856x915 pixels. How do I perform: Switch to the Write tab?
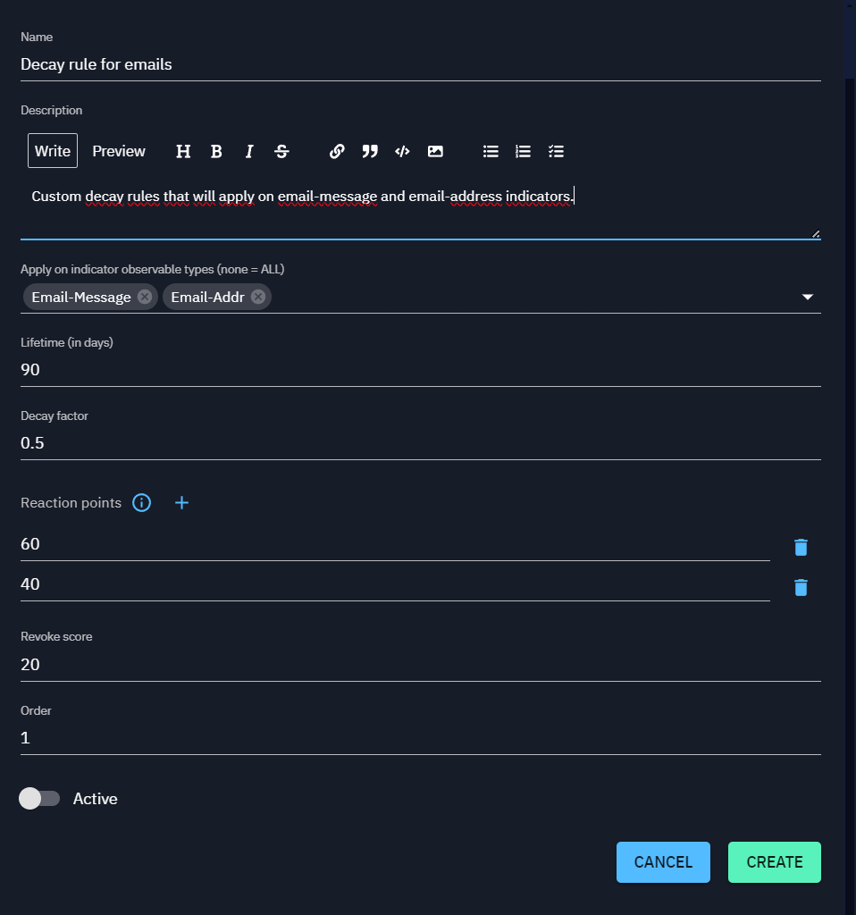pyautogui.click(x=53, y=151)
